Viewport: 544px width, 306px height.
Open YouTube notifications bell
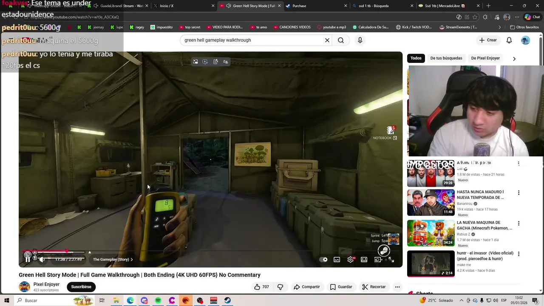pyautogui.click(x=509, y=40)
